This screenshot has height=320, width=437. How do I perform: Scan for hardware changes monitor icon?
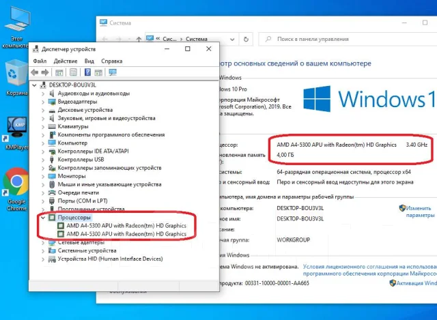(113, 72)
